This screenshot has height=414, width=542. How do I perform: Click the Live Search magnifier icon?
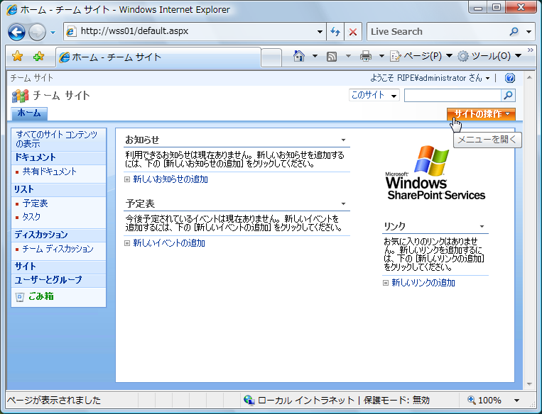tap(514, 31)
